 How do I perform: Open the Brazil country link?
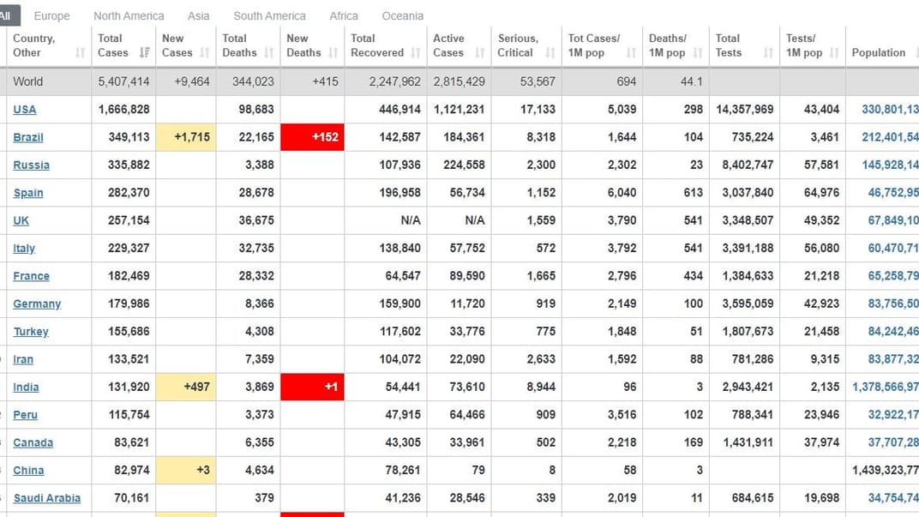click(28, 137)
